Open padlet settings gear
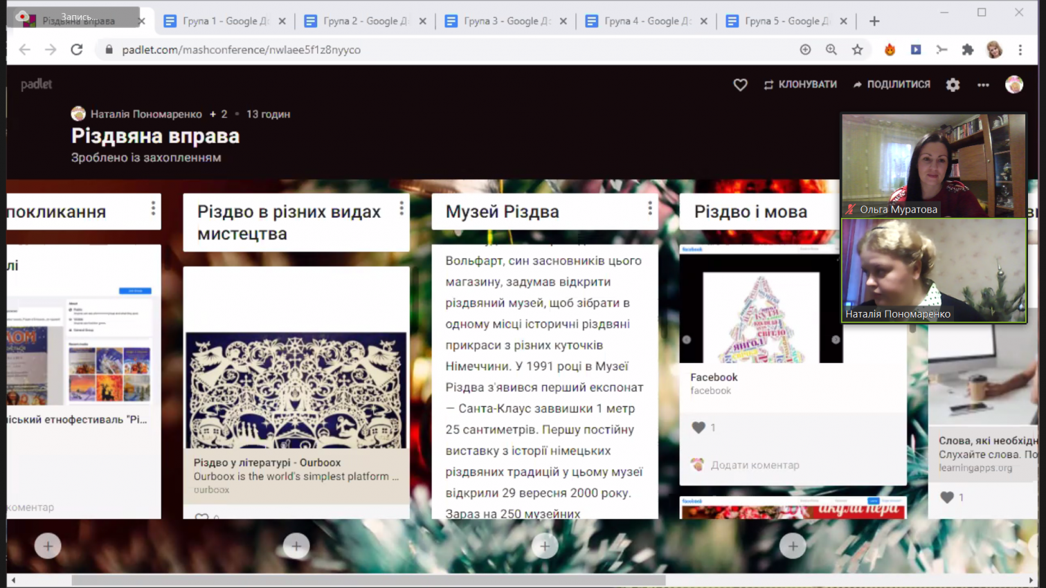 pyautogui.click(x=953, y=84)
